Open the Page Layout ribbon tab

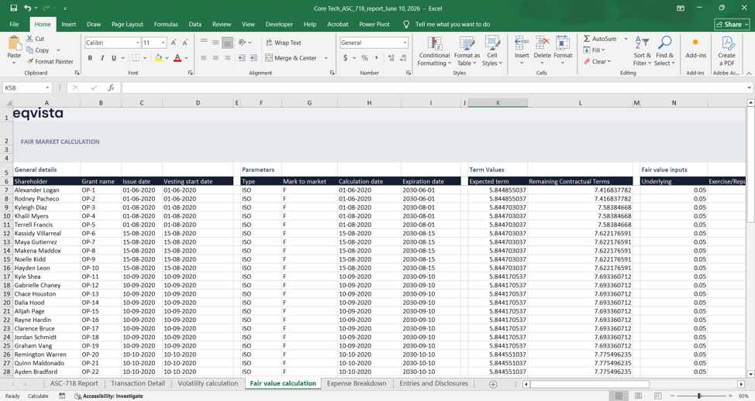tap(127, 24)
